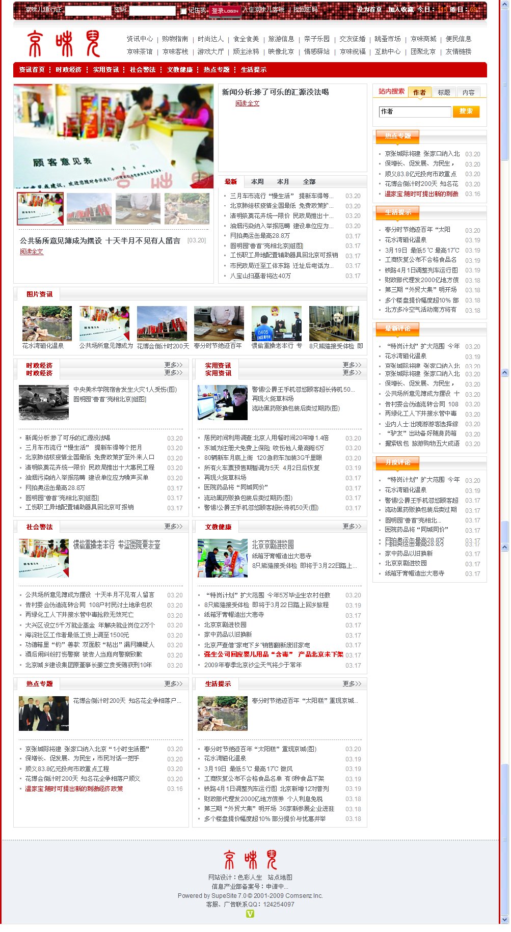Open 友情链接 in the top site menu
The width and height of the screenshot is (511, 932).
(459, 51)
